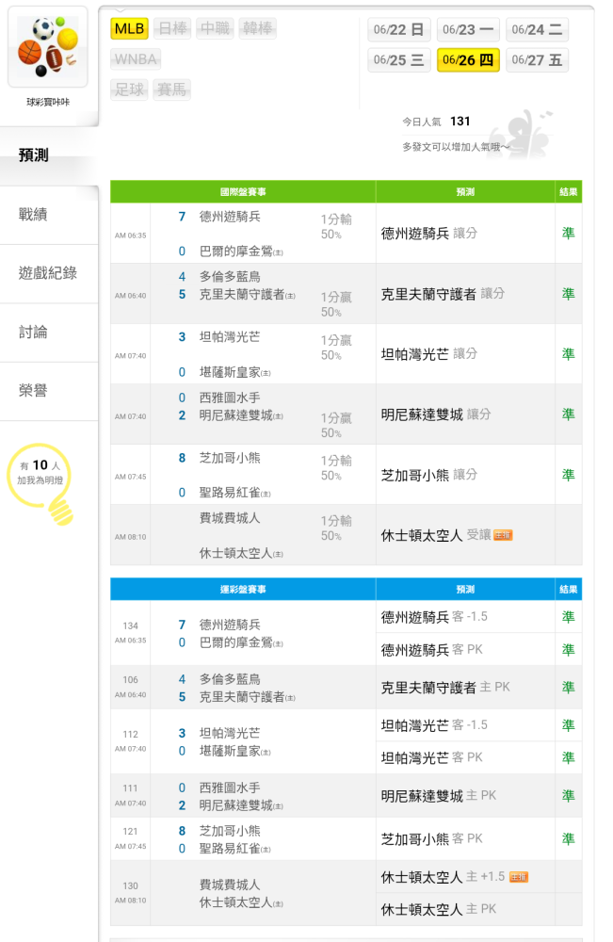The width and height of the screenshot is (613, 942).
Task: Click 德州遊騎兵 team in international AM 06:35 game
Action: click(230, 217)
